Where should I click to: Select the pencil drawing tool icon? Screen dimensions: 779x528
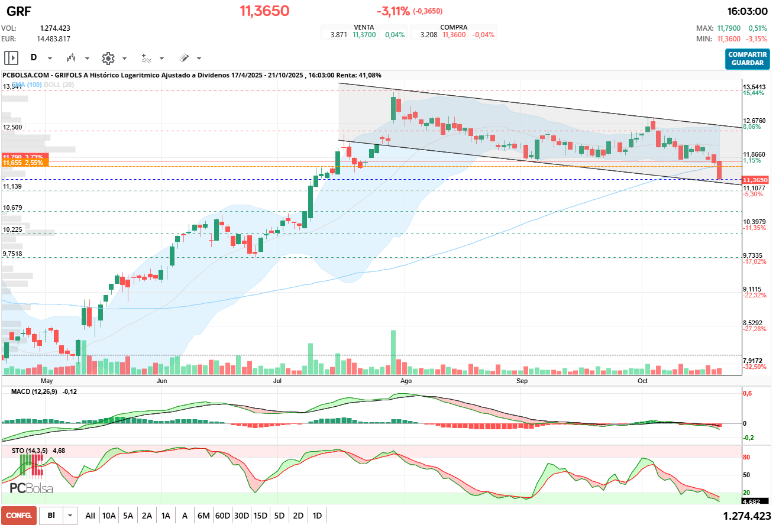(x=184, y=58)
